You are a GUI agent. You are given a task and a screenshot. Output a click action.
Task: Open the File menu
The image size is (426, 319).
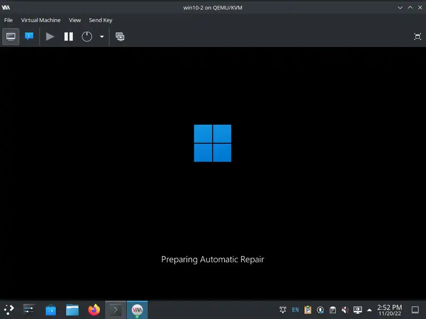[8, 20]
